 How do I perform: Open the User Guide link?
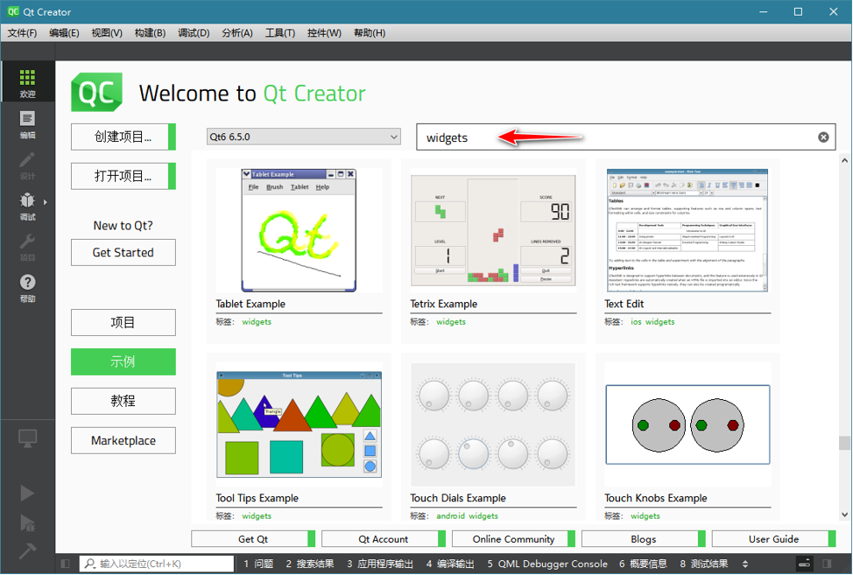(773, 539)
